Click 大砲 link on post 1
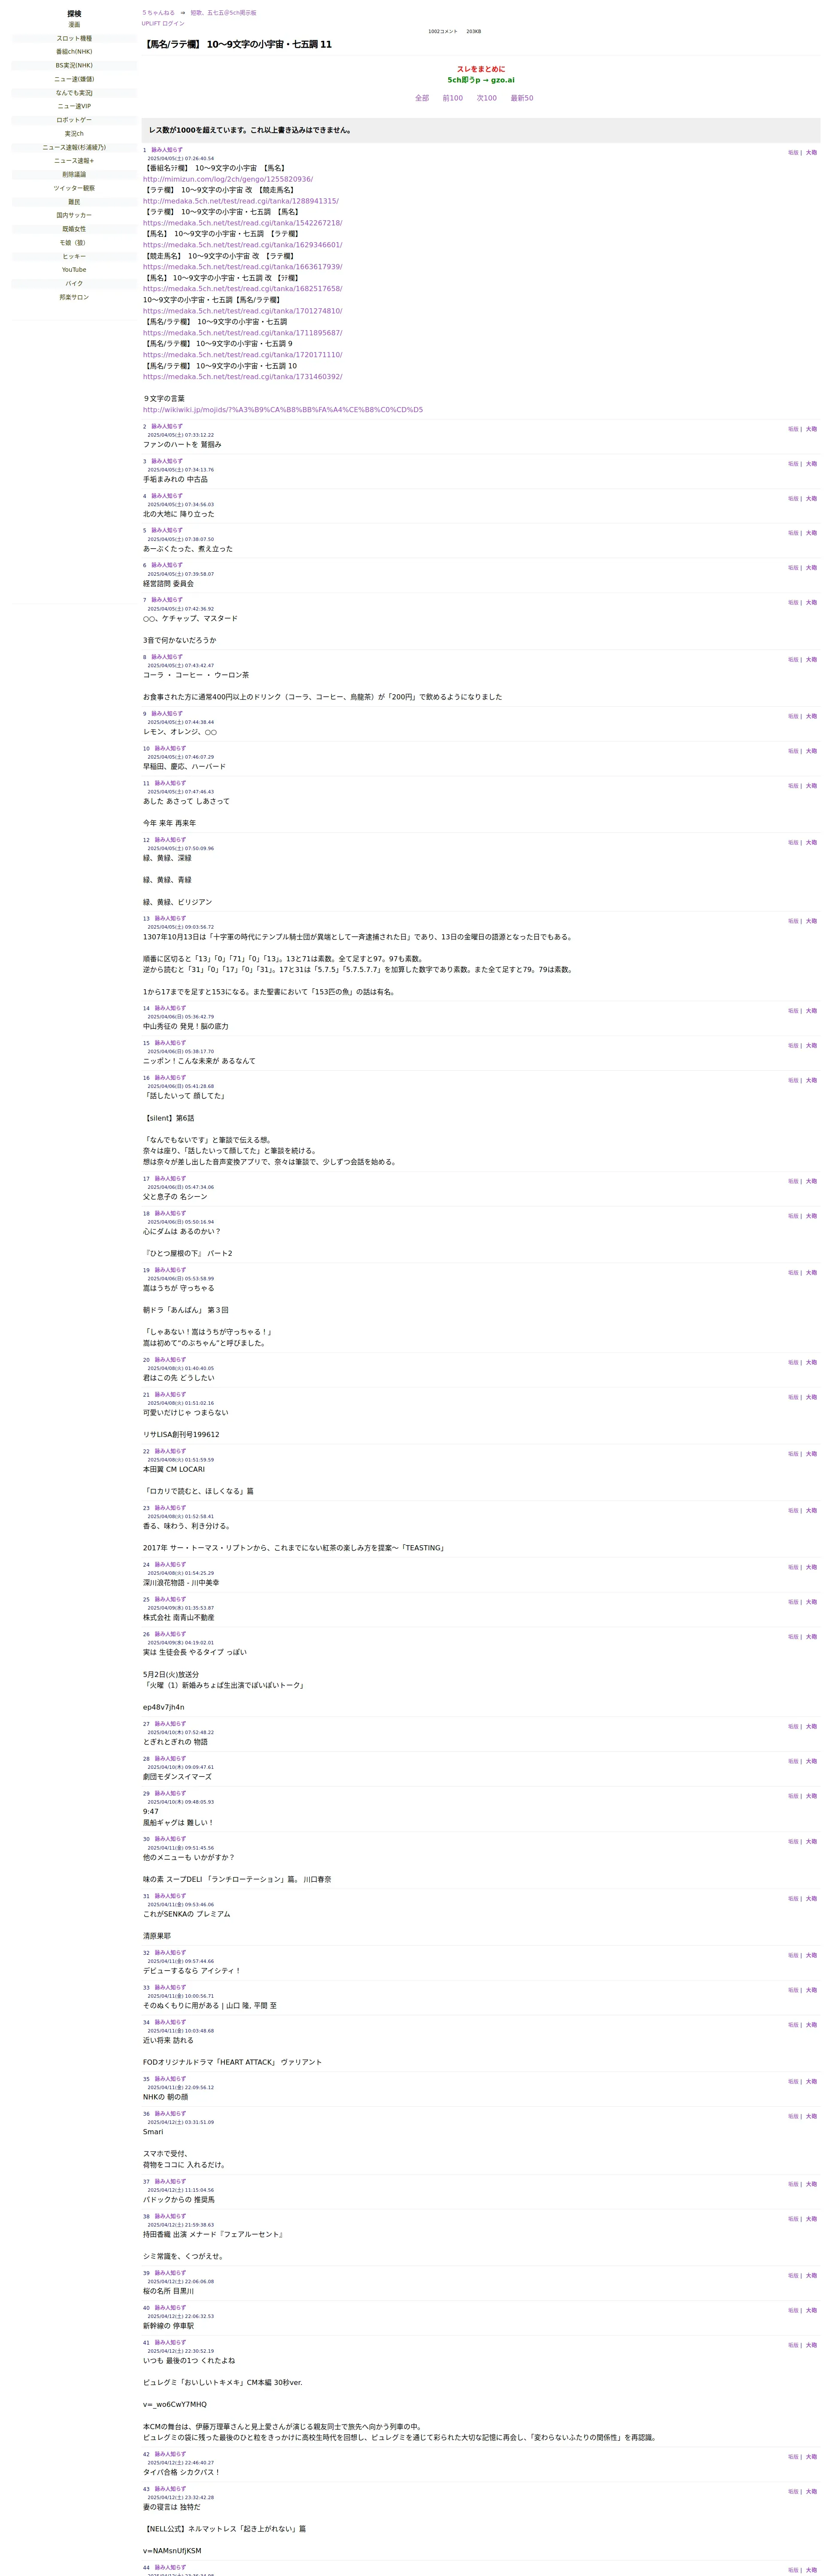The height and width of the screenshot is (2576, 824). pos(811,153)
